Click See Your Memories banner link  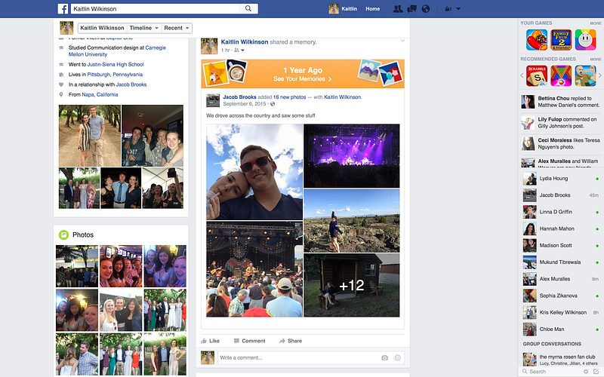click(x=303, y=79)
